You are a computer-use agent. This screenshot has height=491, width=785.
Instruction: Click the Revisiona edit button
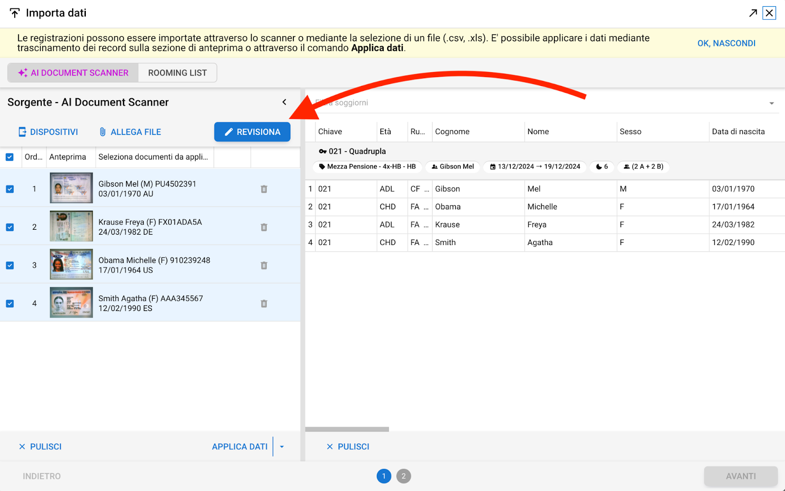click(x=252, y=132)
